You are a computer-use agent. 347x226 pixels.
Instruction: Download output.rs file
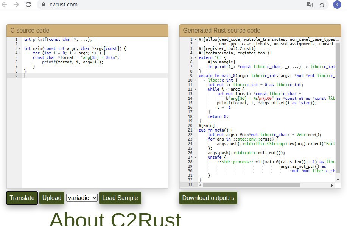208,198
